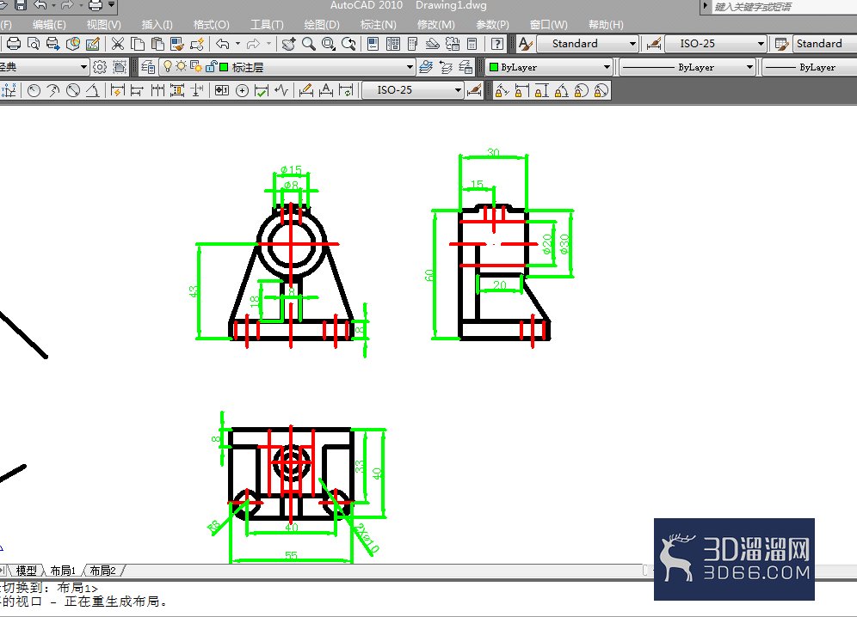Switch to the 布局2 tab
857x617 pixels.
click(x=102, y=571)
